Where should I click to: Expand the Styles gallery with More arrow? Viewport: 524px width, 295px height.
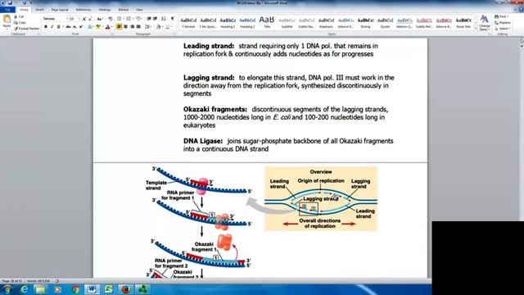pyautogui.click(x=476, y=29)
